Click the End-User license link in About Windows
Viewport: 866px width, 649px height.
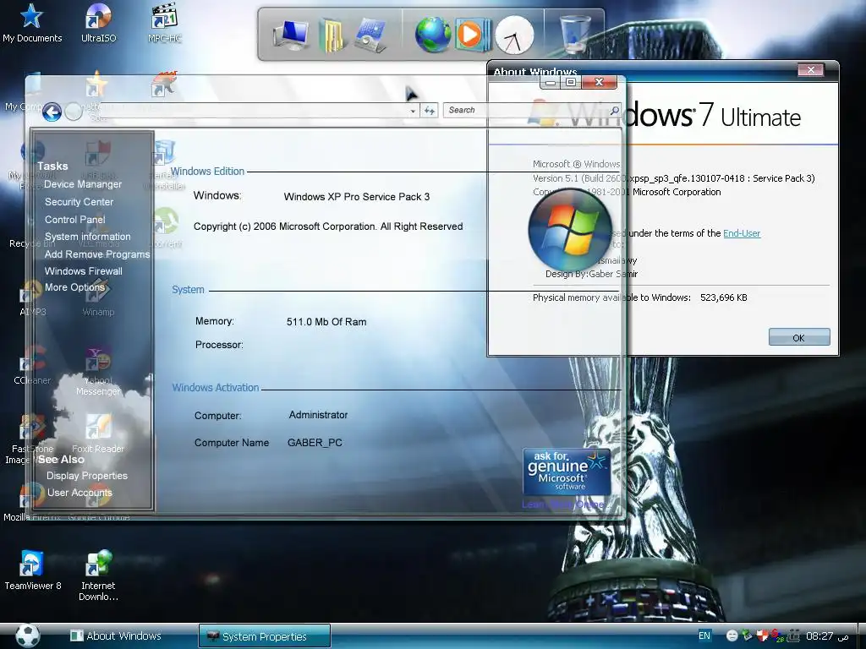(742, 233)
